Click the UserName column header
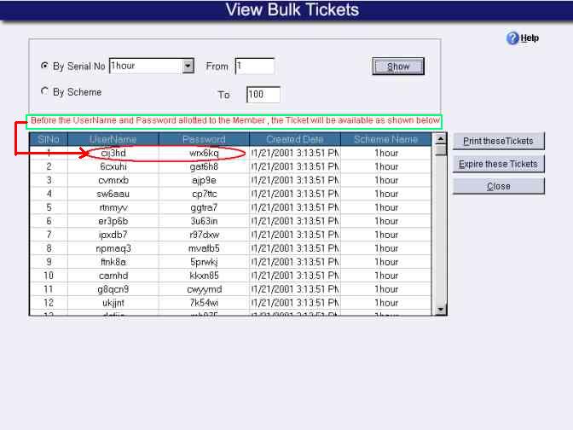 pyautogui.click(x=113, y=139)
